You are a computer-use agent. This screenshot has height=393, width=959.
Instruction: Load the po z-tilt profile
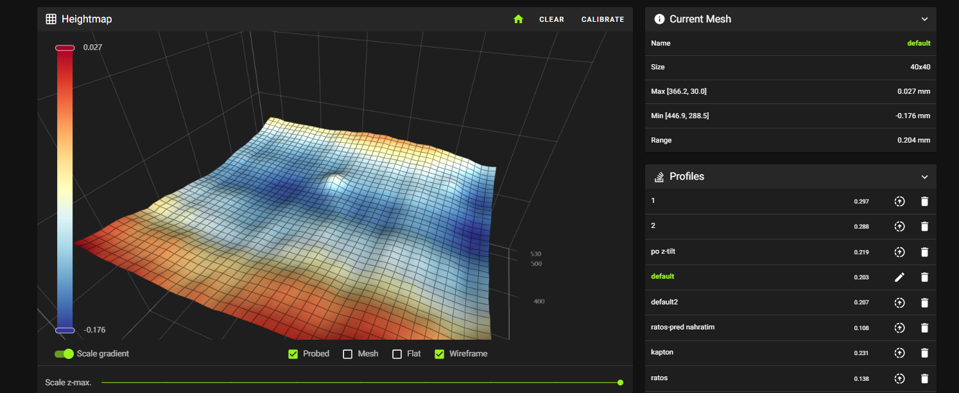click(899, 252)
